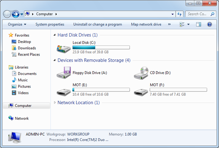
Task: Open the help question mark icon
Action: 209,24
